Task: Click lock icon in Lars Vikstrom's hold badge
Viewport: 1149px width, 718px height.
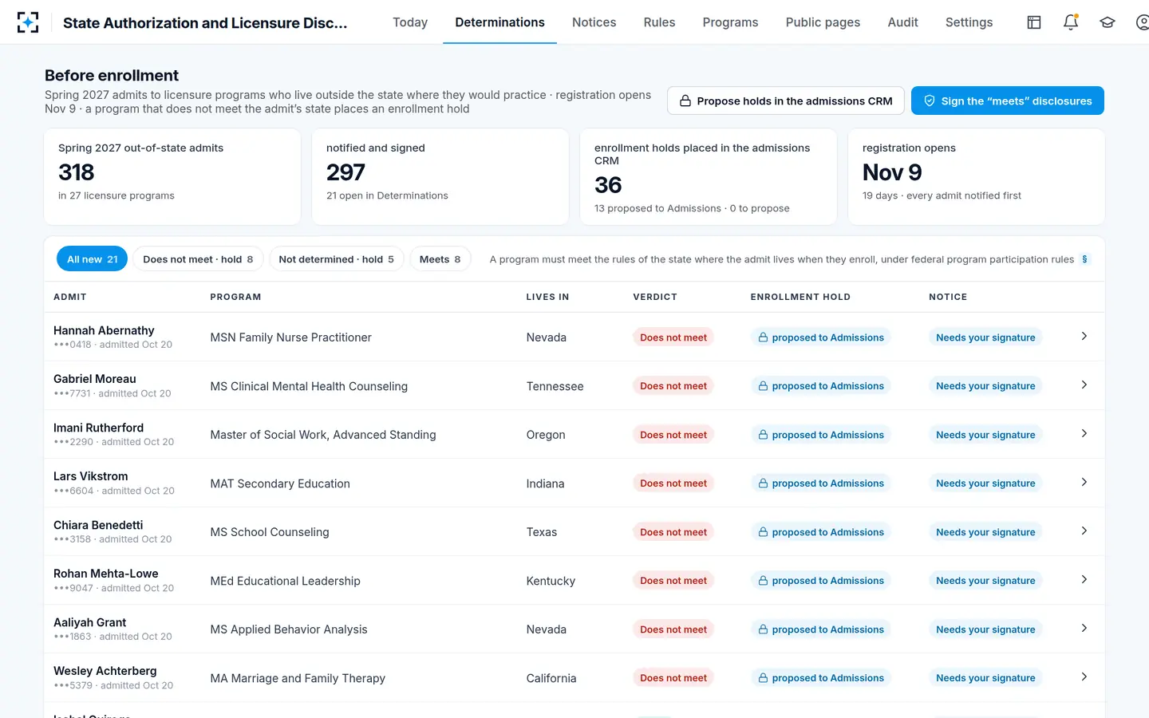Action: tap(763, 483)
